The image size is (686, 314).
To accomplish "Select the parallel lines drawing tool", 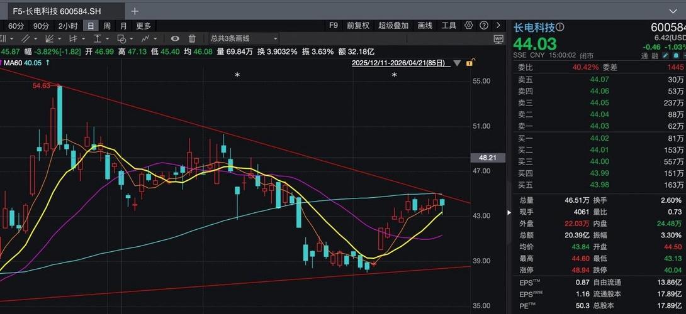I will pos(26,38).
